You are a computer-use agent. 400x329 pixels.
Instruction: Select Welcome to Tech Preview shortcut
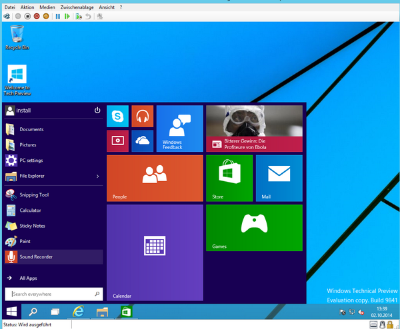click(x=17, y=80)
